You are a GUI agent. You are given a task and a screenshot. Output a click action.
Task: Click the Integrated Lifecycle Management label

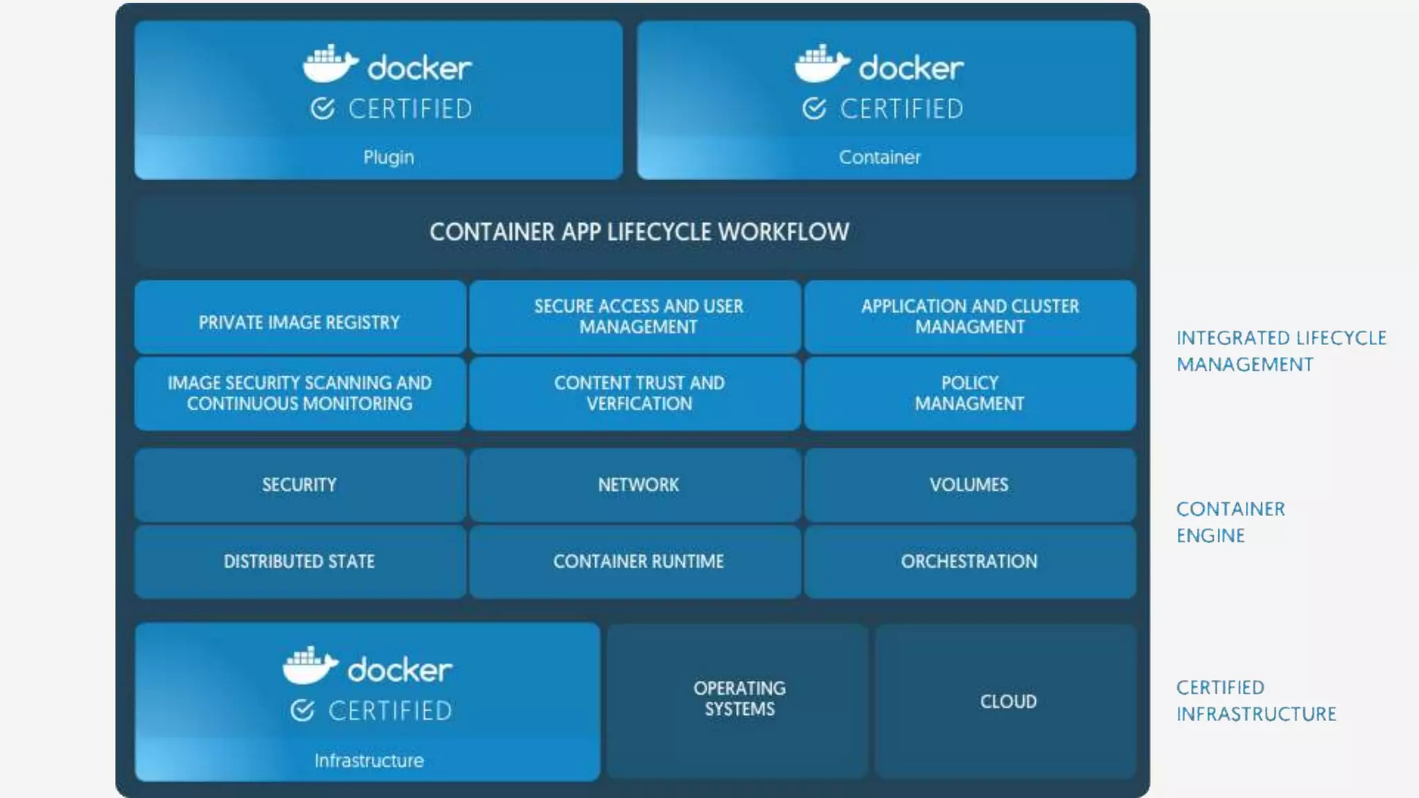pos(1280,351)
